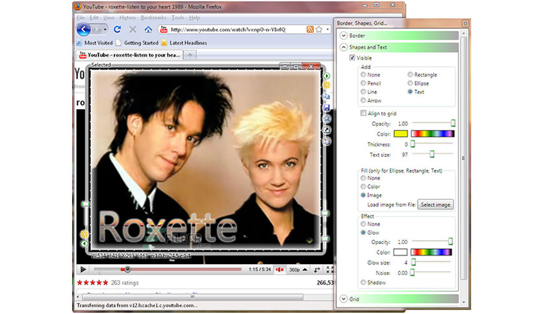This screenshot has height=314, width=543.
Task: Go to the Firefox home page icon
Action: [148, 29]
